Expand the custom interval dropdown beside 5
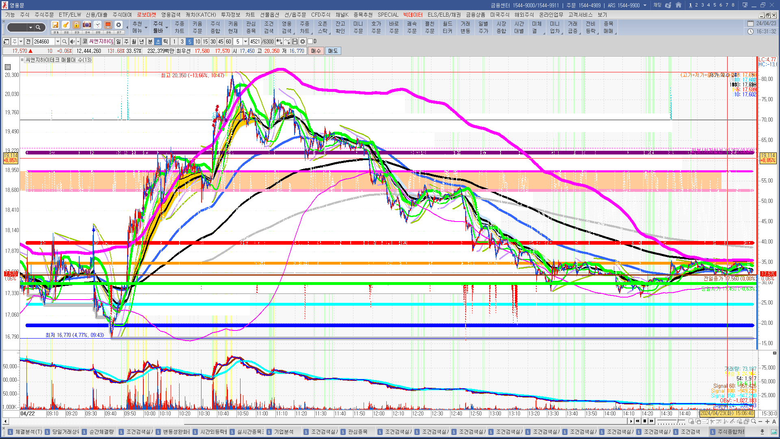 point(245,41)
